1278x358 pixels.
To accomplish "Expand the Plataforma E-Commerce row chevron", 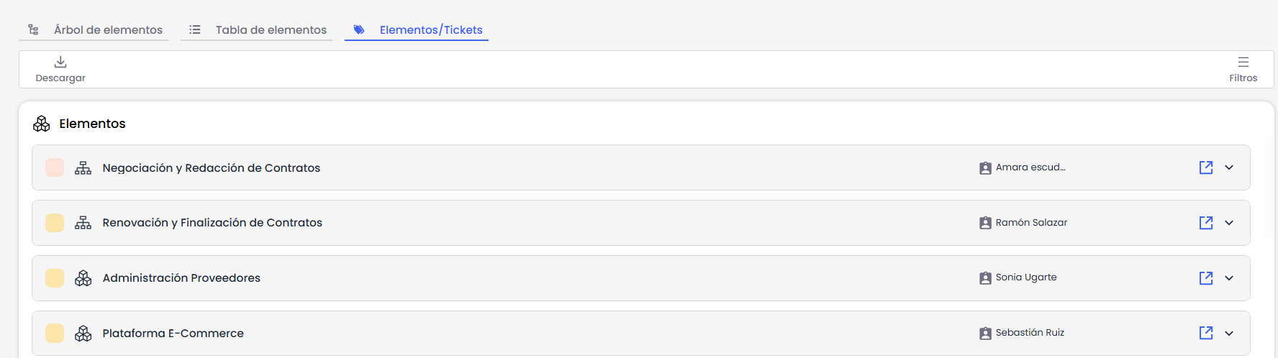I will tap(1229, 333).
